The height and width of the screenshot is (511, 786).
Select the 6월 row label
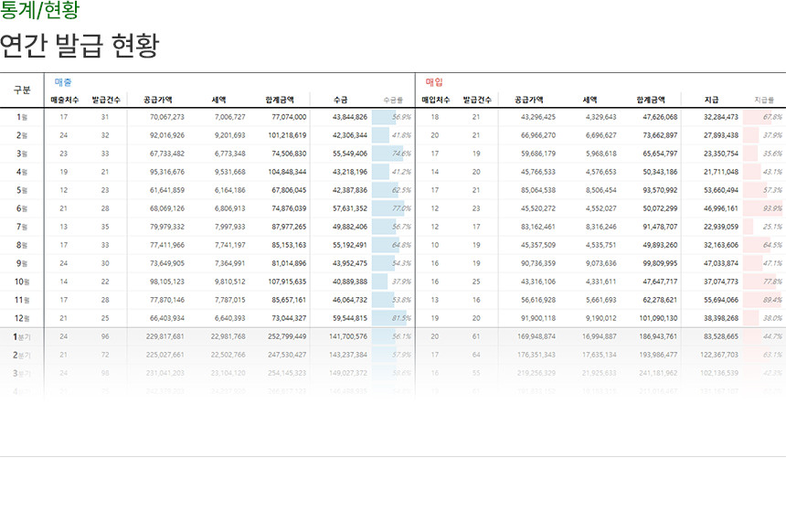coord(22,208)
